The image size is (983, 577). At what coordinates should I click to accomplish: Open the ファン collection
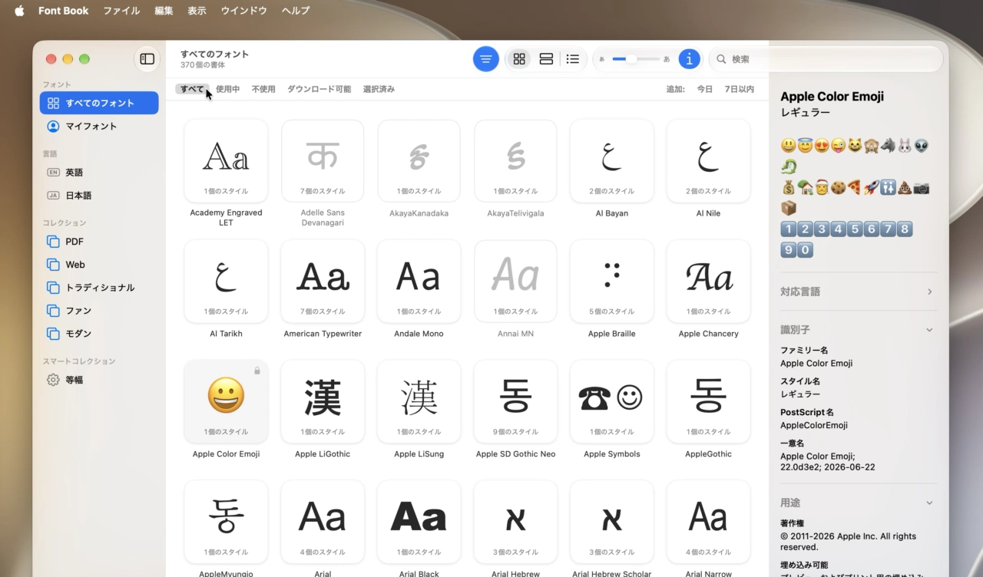99,311
